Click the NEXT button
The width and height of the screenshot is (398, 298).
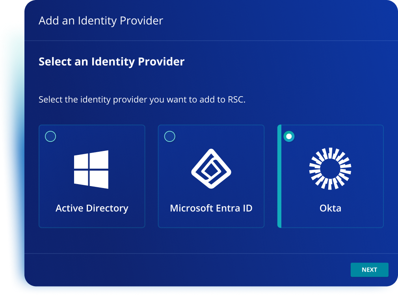(x=369, y=270)
